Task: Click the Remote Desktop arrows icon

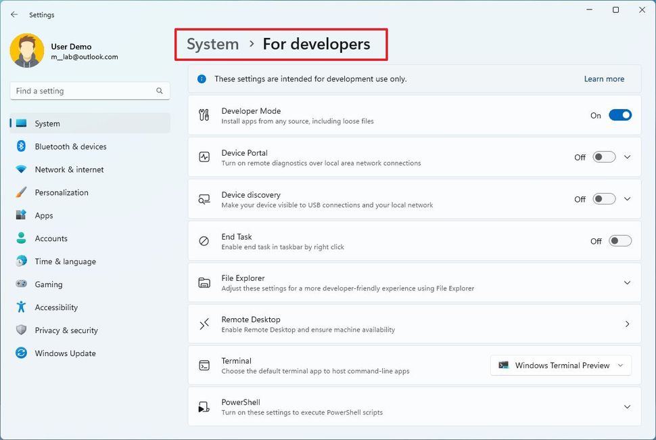Action: coord(204,324)
